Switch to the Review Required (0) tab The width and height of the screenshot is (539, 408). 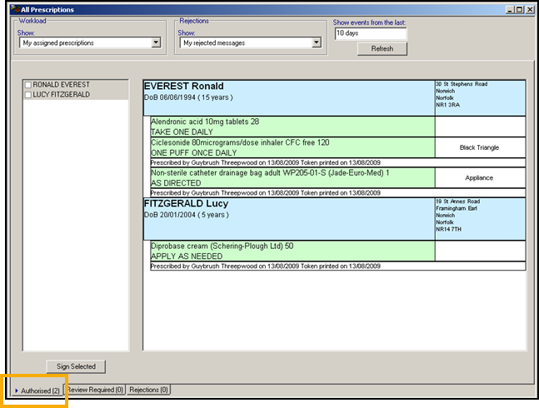(x=95, y=390)
